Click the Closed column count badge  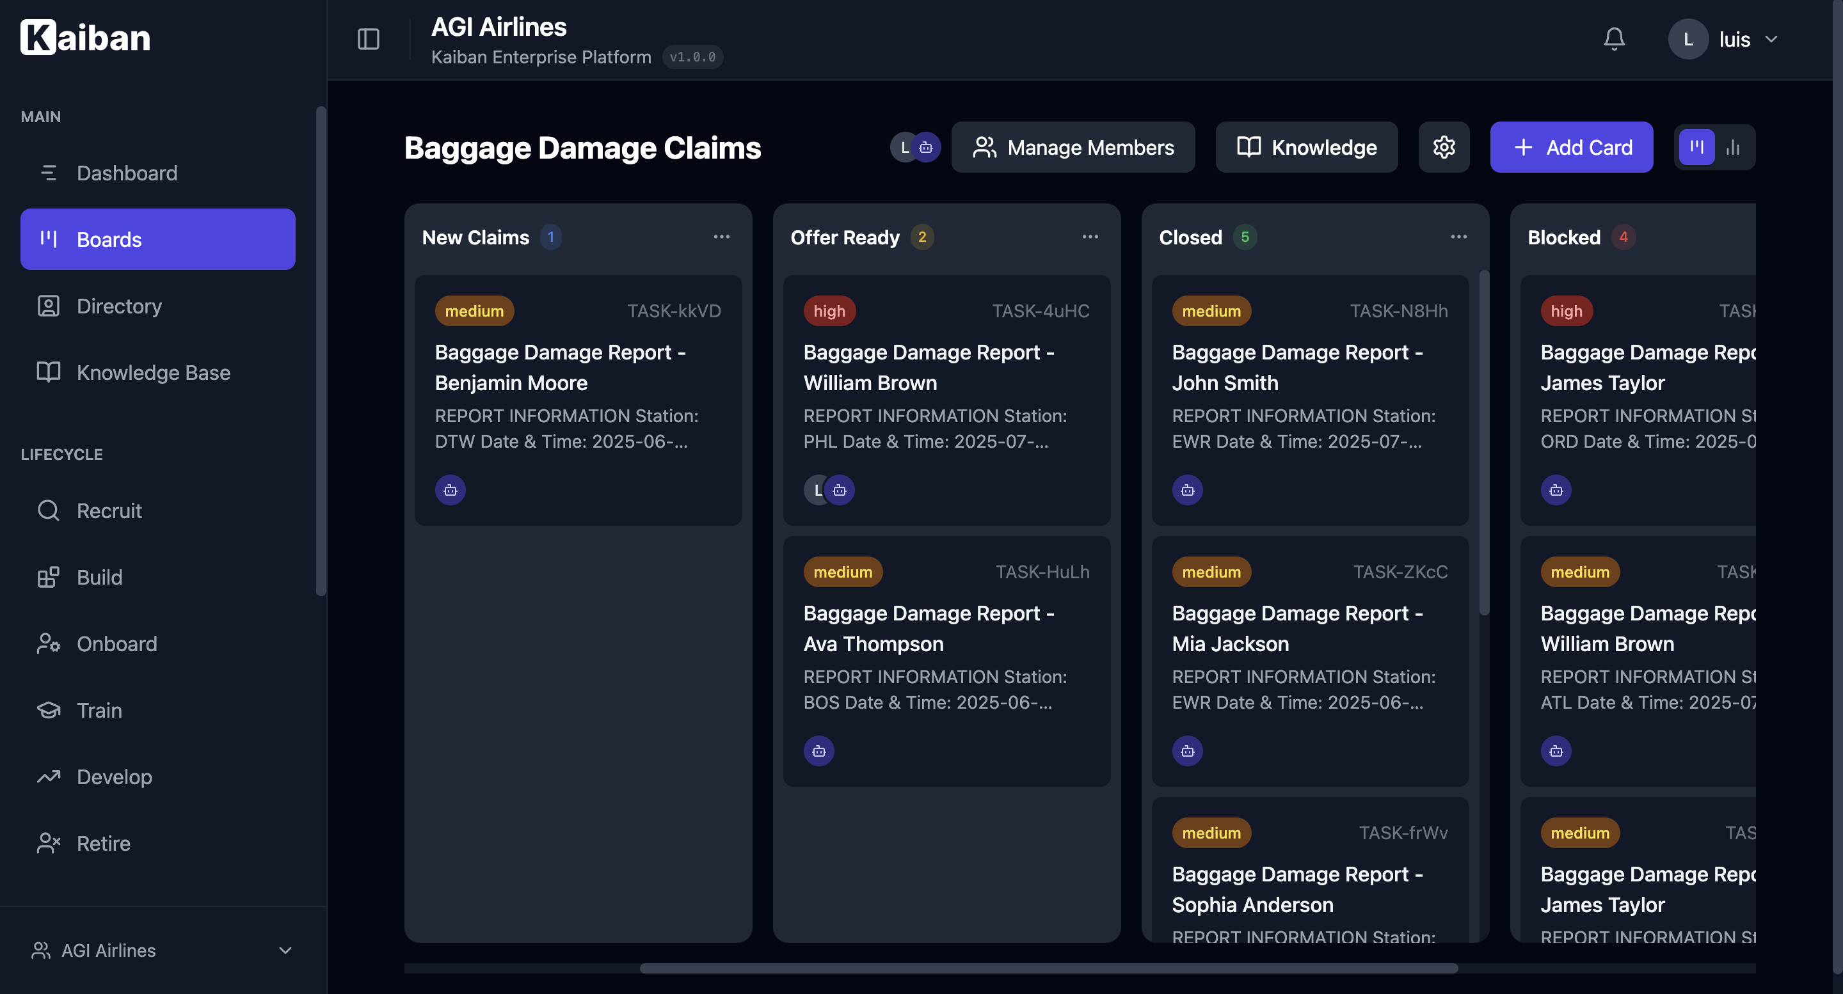1245,237
